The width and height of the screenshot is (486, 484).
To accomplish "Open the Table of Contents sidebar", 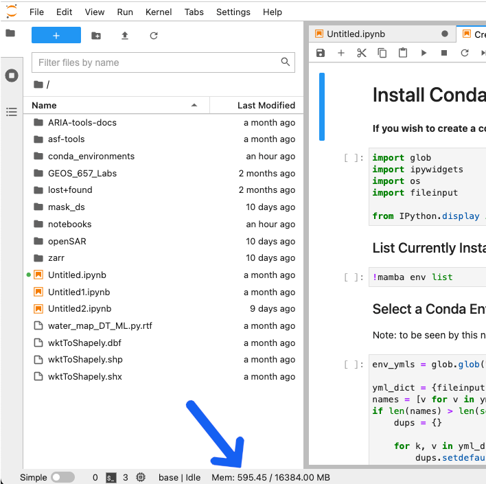I will pyautogui.click(x=11, y=111).
